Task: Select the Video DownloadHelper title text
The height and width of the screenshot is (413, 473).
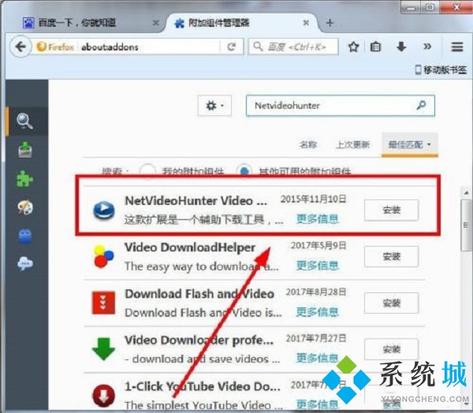Action: tap(190, 247)
